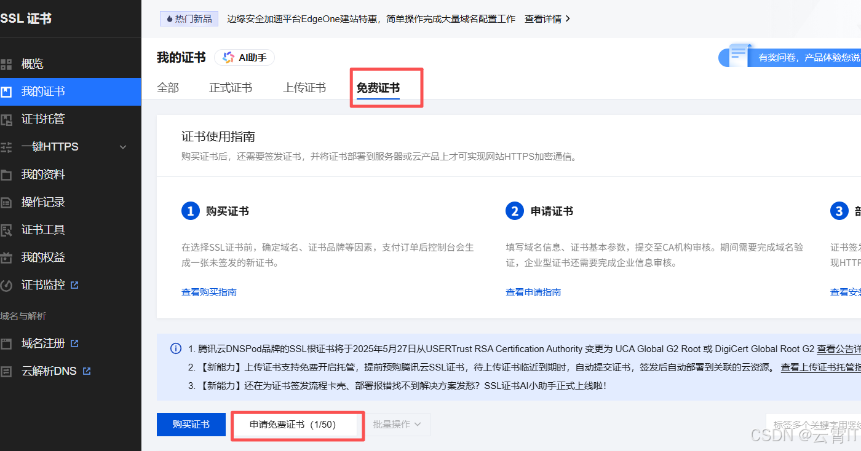The image size is (861, 451).
Task: Click external link icon next to 域名注册
Action: (x=75, y=343)
